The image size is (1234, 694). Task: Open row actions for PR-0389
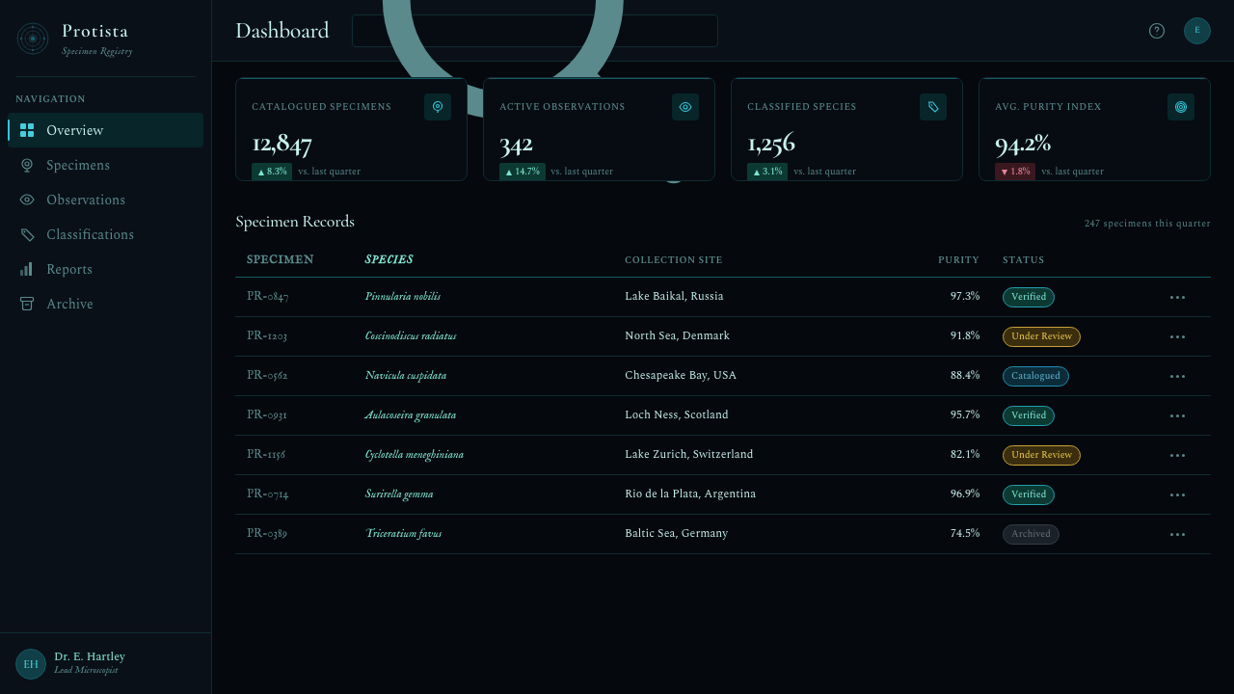(1178, 534)
